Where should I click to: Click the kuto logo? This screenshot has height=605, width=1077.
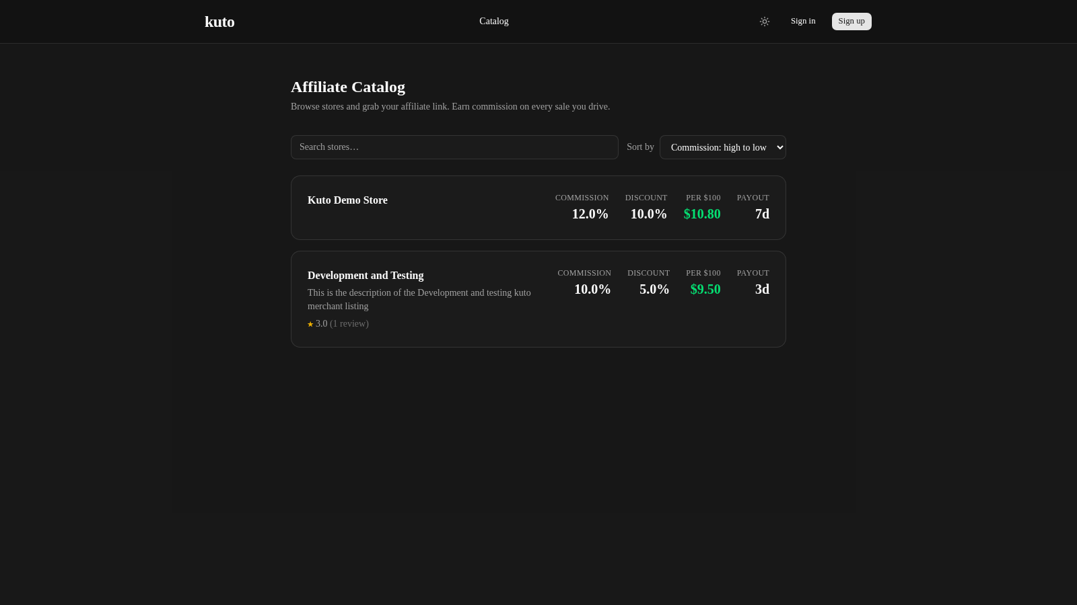219,22
